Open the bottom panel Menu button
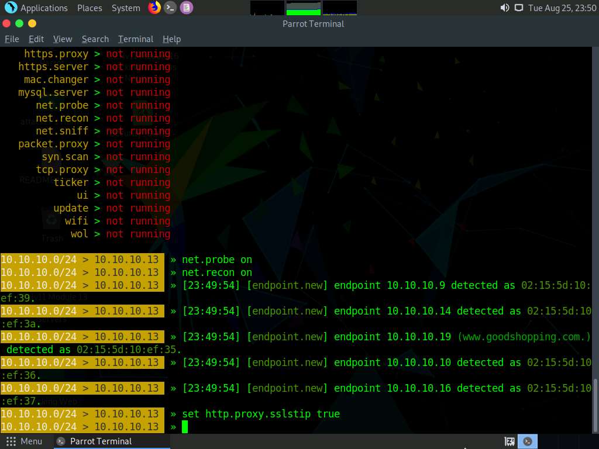Image resolution: width=599 pixels, height=449 pixels. click(24, 441)
